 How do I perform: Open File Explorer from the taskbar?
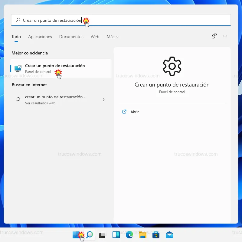(143, 235)
